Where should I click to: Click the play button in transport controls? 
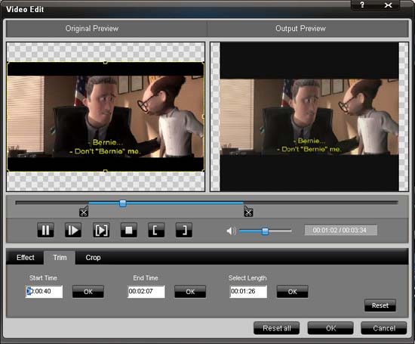[x=73, y=230]
